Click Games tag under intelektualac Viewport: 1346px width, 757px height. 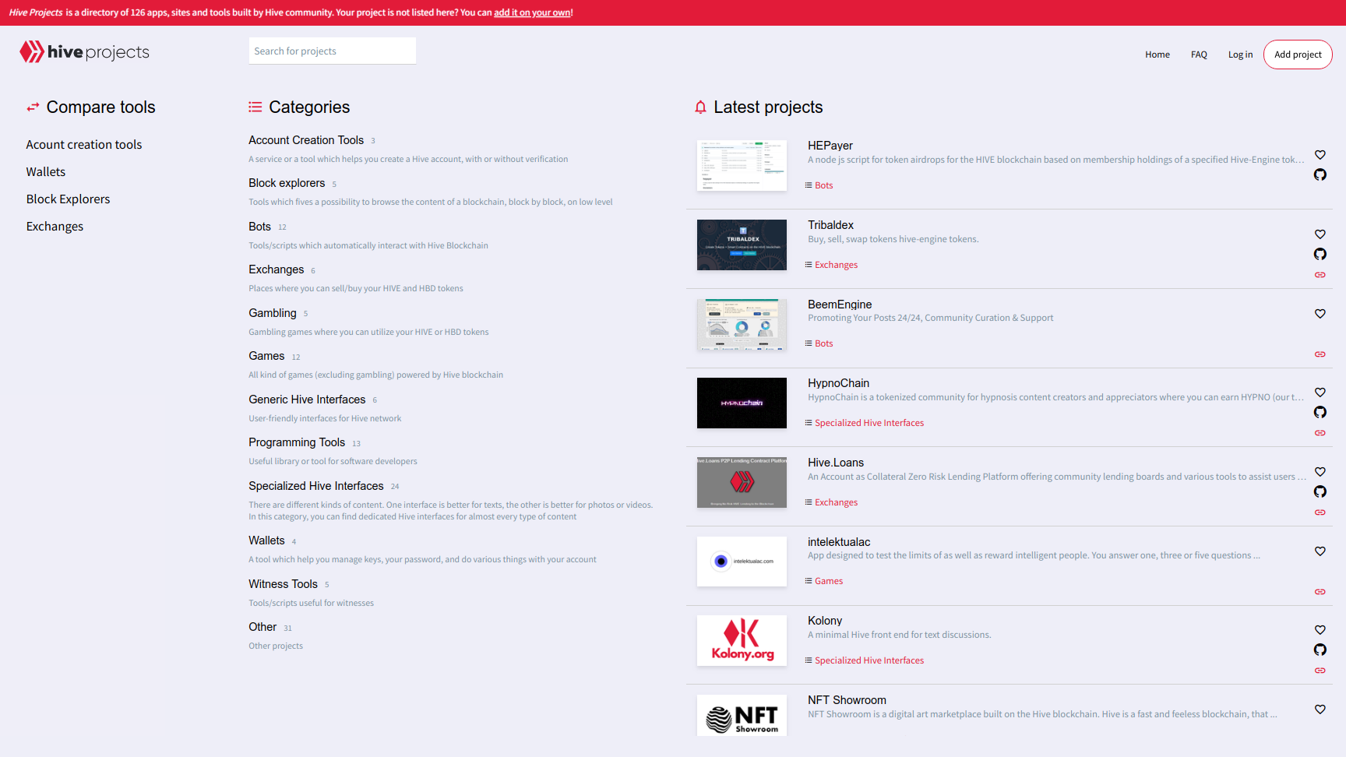(x=829, y=581)
